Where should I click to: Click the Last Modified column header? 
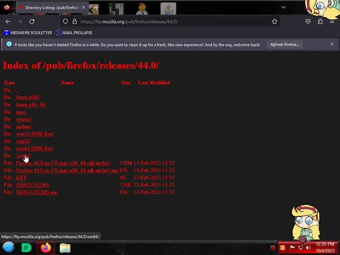point(154,83)
